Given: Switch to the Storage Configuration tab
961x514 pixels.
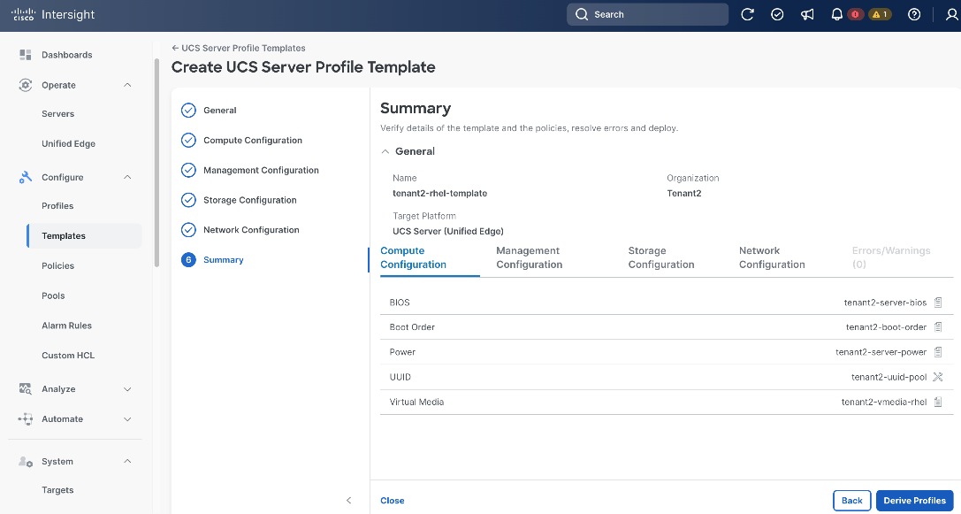Looking at the screenshot, I should click(660, 257).
